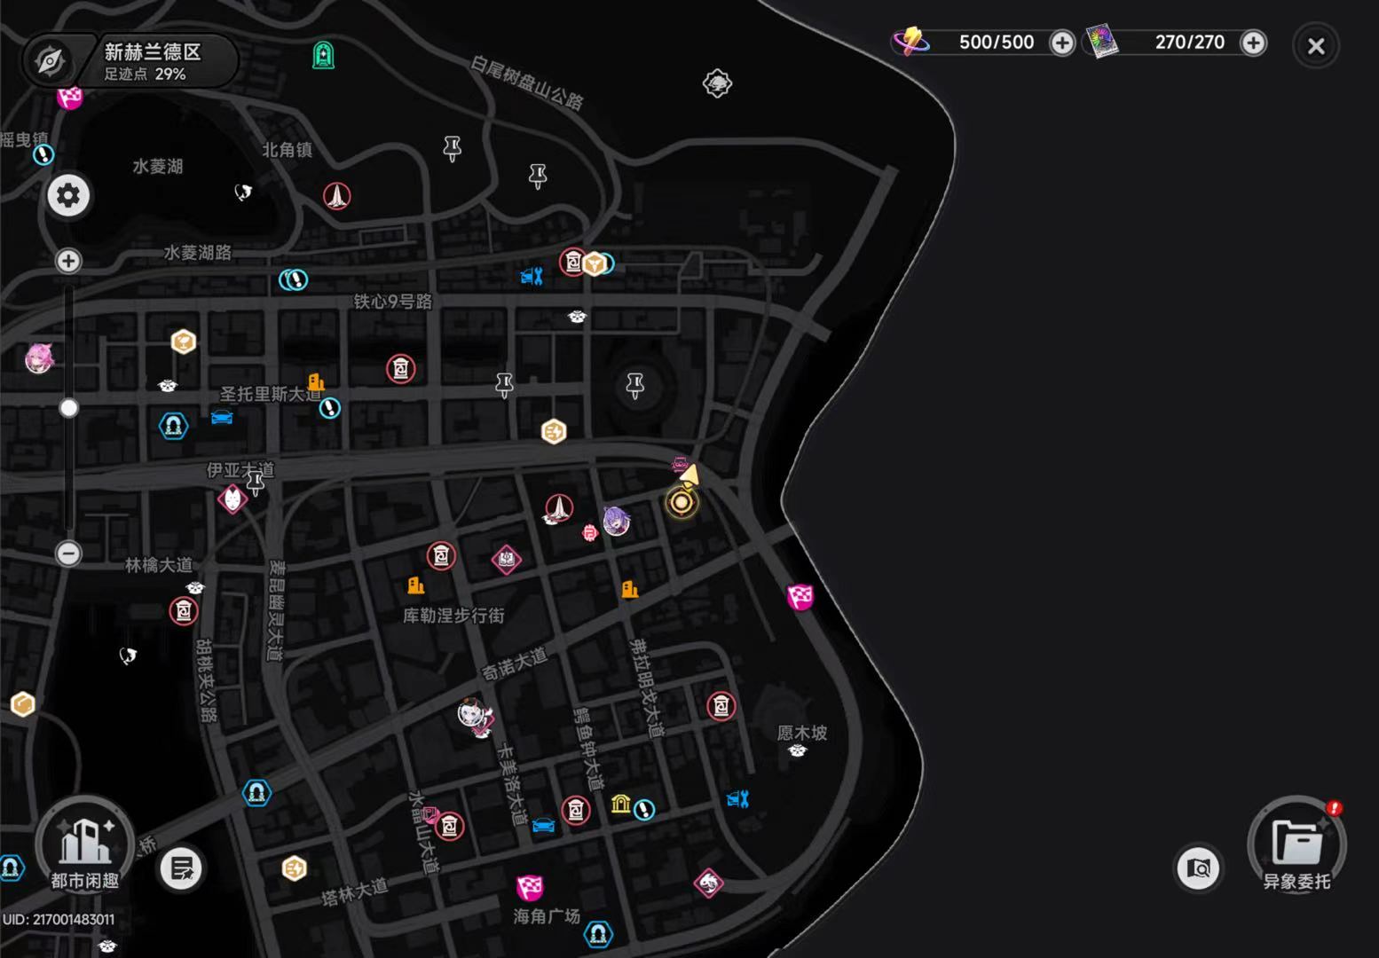The width and height of the screenshot is (1379, 958).
Task: Select the pink race flag below the region label
Action: (x=69, y=97)
